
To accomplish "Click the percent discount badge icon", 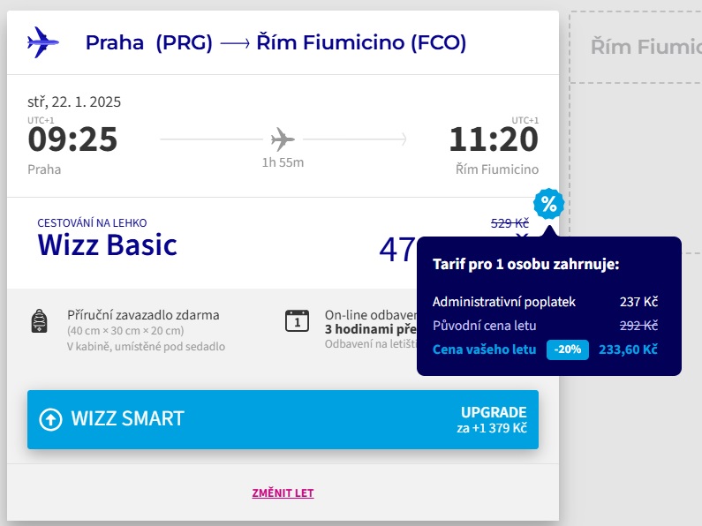I will [x=549, y=205].
